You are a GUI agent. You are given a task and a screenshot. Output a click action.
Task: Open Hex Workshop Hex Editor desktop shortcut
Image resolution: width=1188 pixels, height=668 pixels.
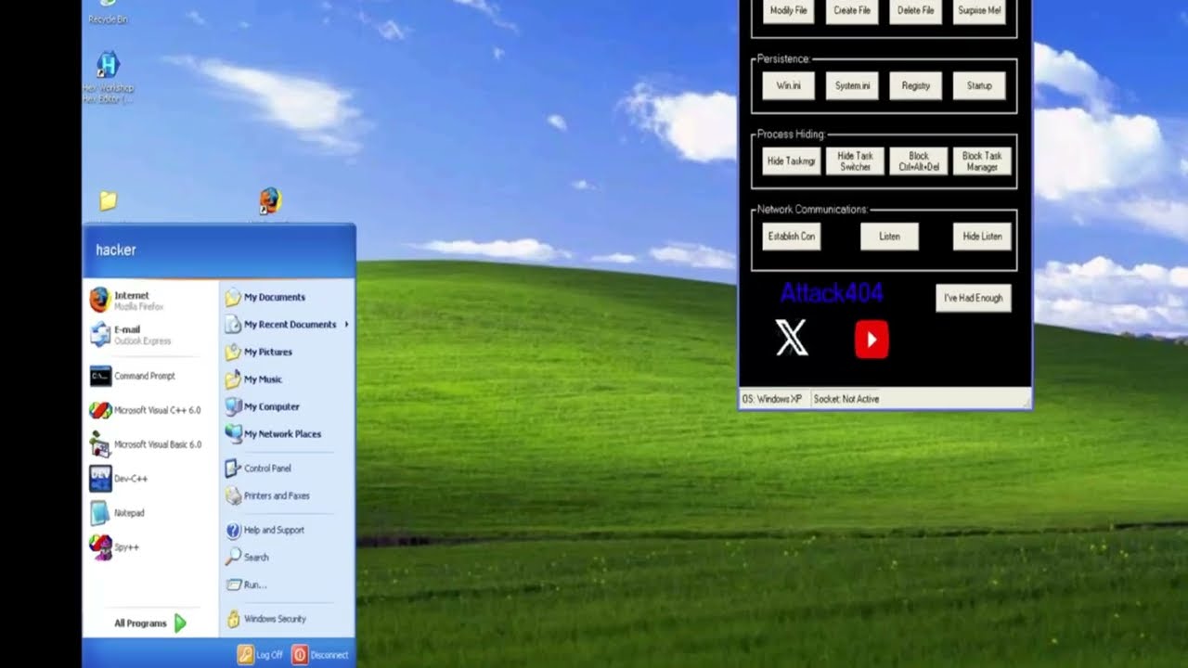click(x=108, y=76)
